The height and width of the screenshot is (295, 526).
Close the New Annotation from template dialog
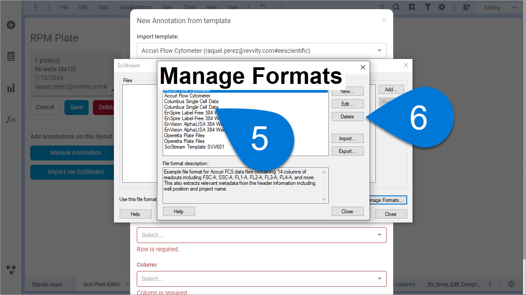pos(384,20)
